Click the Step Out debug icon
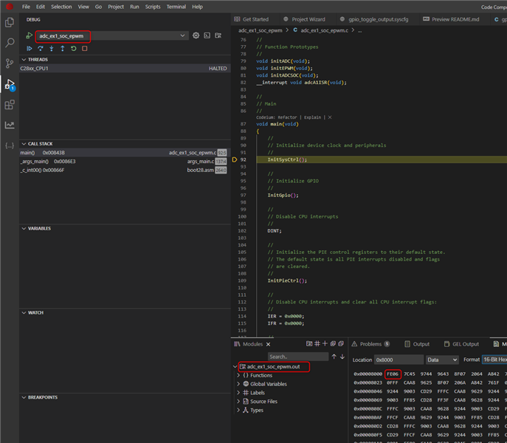 pyautogui.click(x=63, y=49)
